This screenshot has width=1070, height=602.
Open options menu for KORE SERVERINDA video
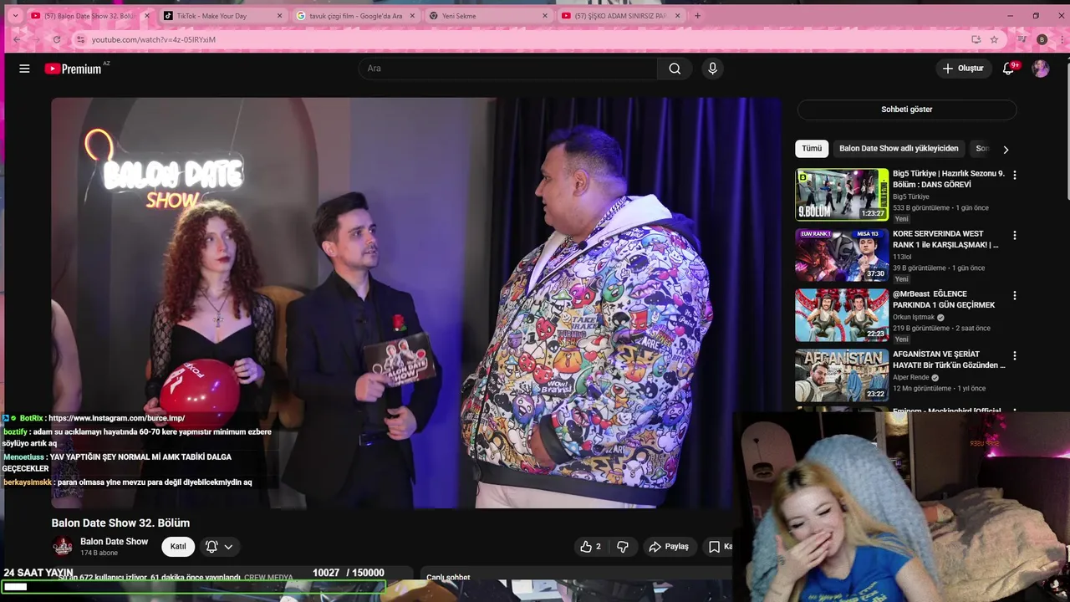(1015, 236)
